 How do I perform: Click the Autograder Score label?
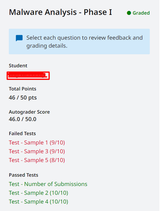[x=29, y=112]
